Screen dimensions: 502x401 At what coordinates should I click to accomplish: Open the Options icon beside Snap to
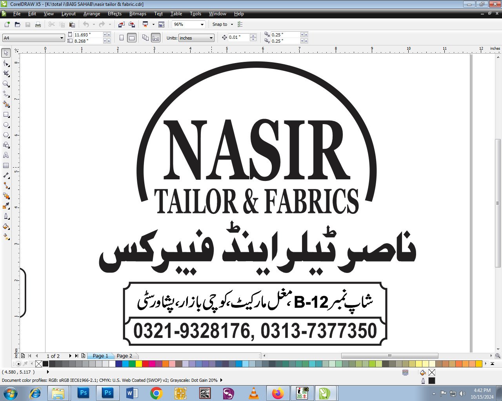pyautogui.click(x=240, y=24)
